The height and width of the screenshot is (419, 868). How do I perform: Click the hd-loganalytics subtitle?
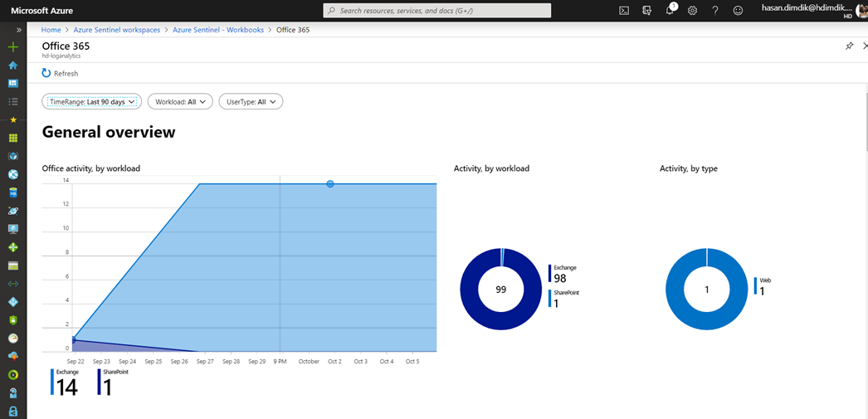[x=61, y=56]
